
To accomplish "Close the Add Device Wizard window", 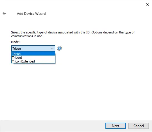I will coord(148,5).
